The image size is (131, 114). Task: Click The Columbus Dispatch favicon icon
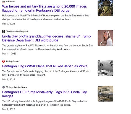click(4, 31)
